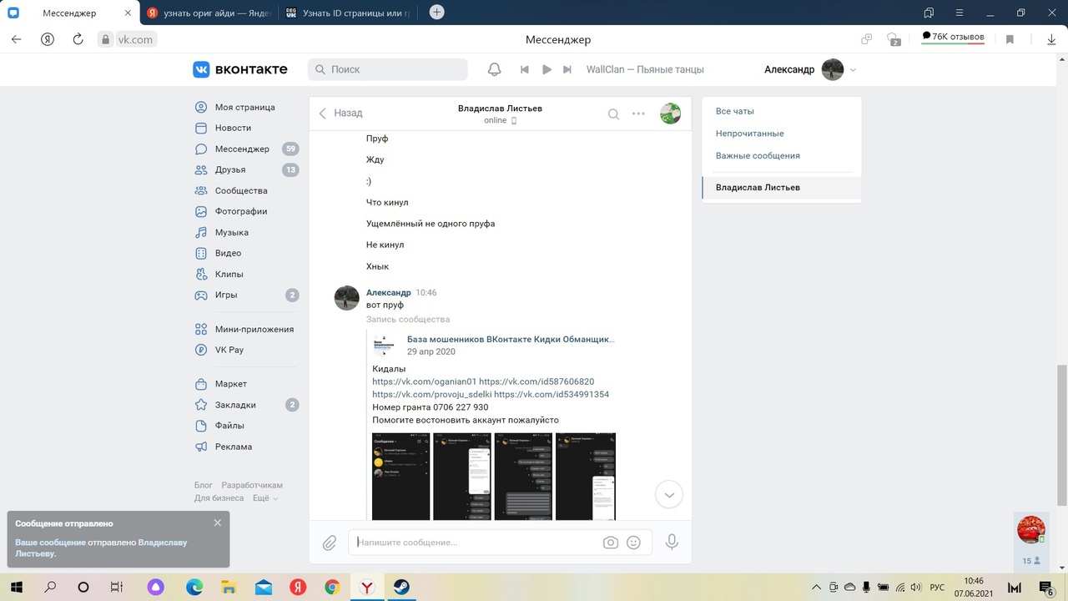Click the message input field
This screenshot has width=1068, height=601.
[x=476, y=543]
